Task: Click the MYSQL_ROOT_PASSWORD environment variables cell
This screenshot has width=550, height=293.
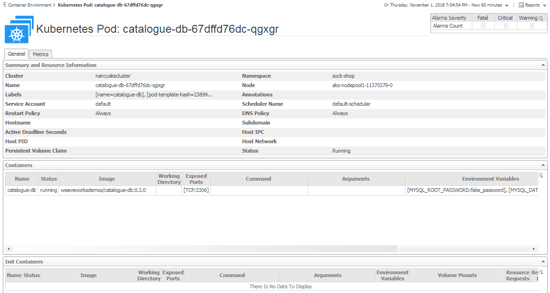Action: (x=472, y=190)
